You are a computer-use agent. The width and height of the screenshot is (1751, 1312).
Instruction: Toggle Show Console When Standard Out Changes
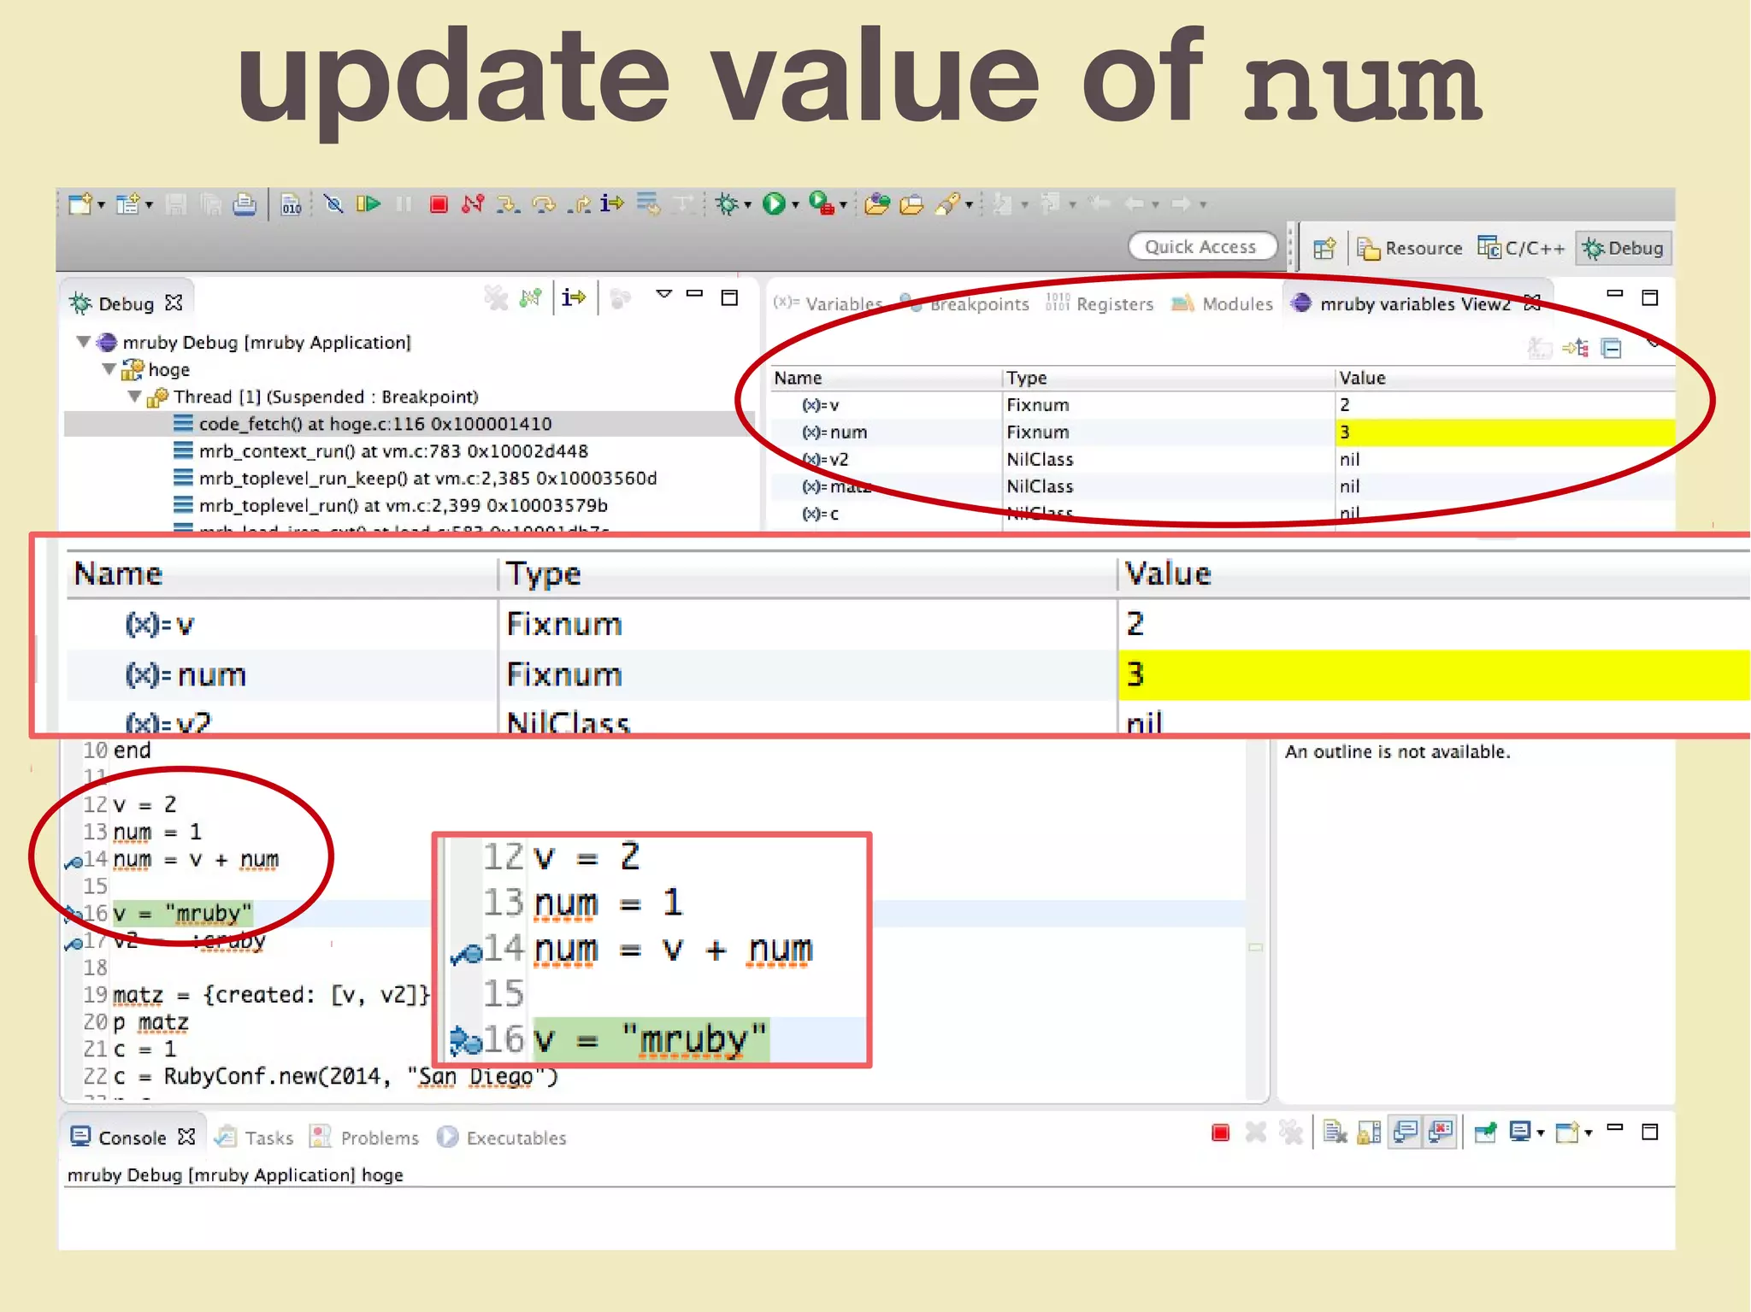pos(1405,1133)
